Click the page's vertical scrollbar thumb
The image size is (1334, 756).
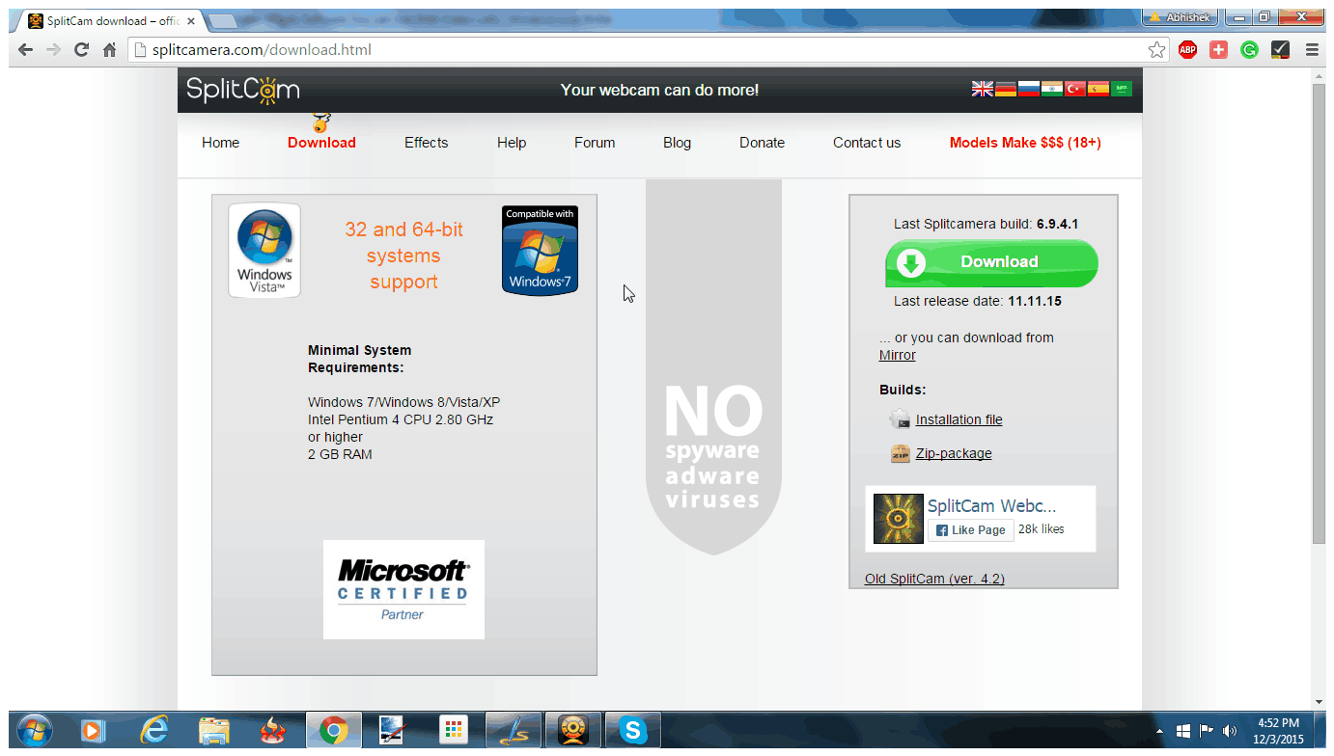click(1319, 313)
